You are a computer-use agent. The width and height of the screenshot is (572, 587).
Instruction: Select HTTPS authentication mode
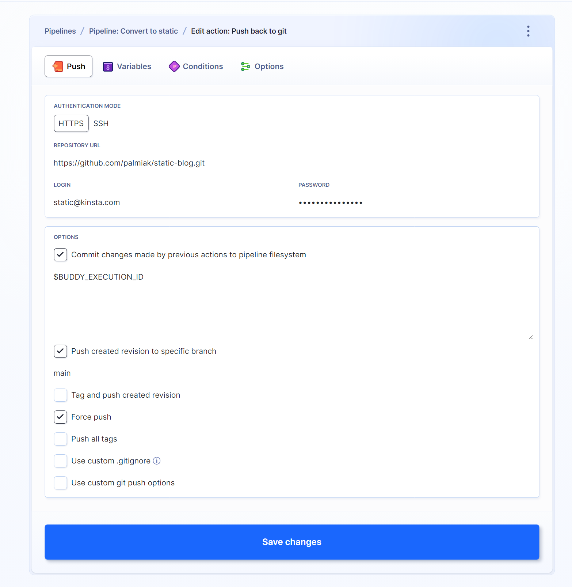[71, 124]
